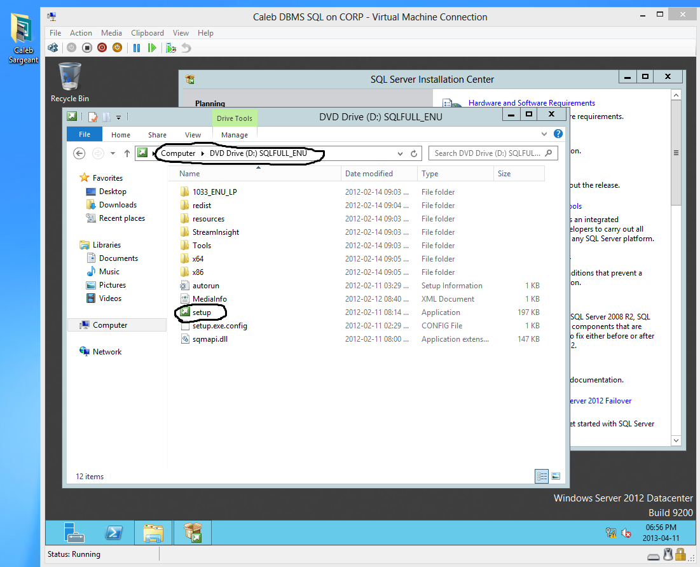700x567 pixels.
Task: Click the Turn Off VM square icon
Action: [87, 47]
